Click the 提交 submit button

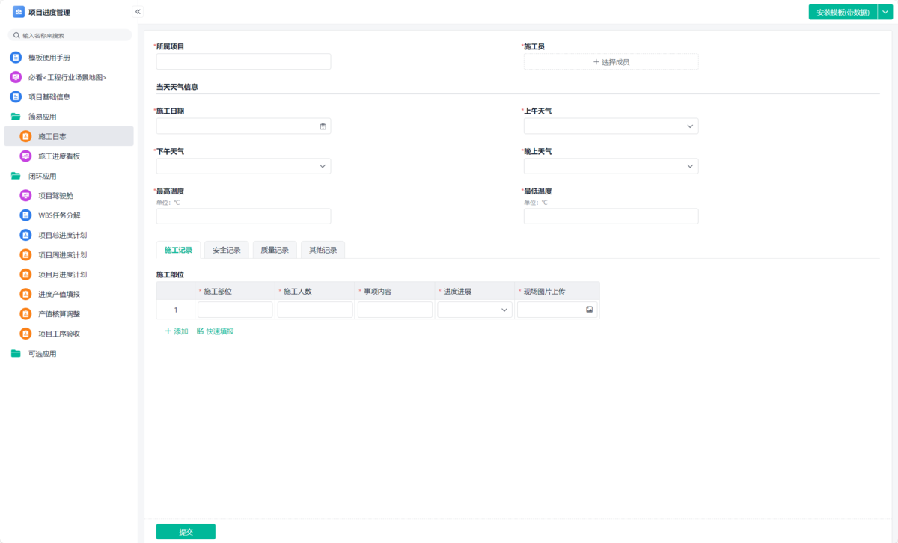click(x=186, y=531)
